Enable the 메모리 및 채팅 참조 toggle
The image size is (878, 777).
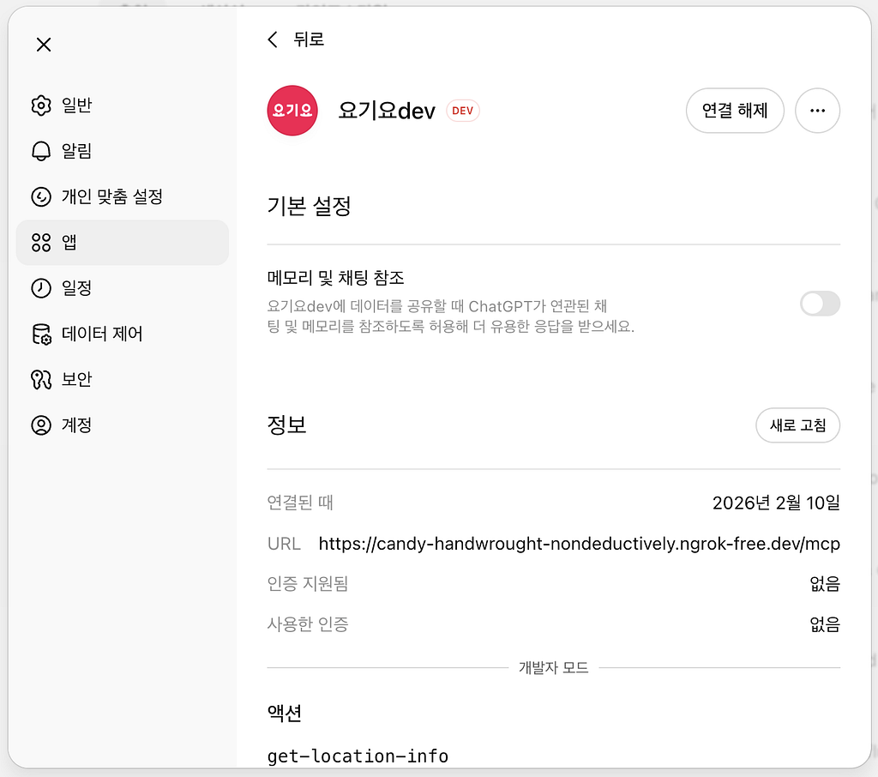coord(820,304)
